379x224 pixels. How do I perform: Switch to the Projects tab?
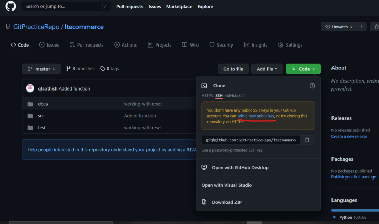[x=160, y=45]
